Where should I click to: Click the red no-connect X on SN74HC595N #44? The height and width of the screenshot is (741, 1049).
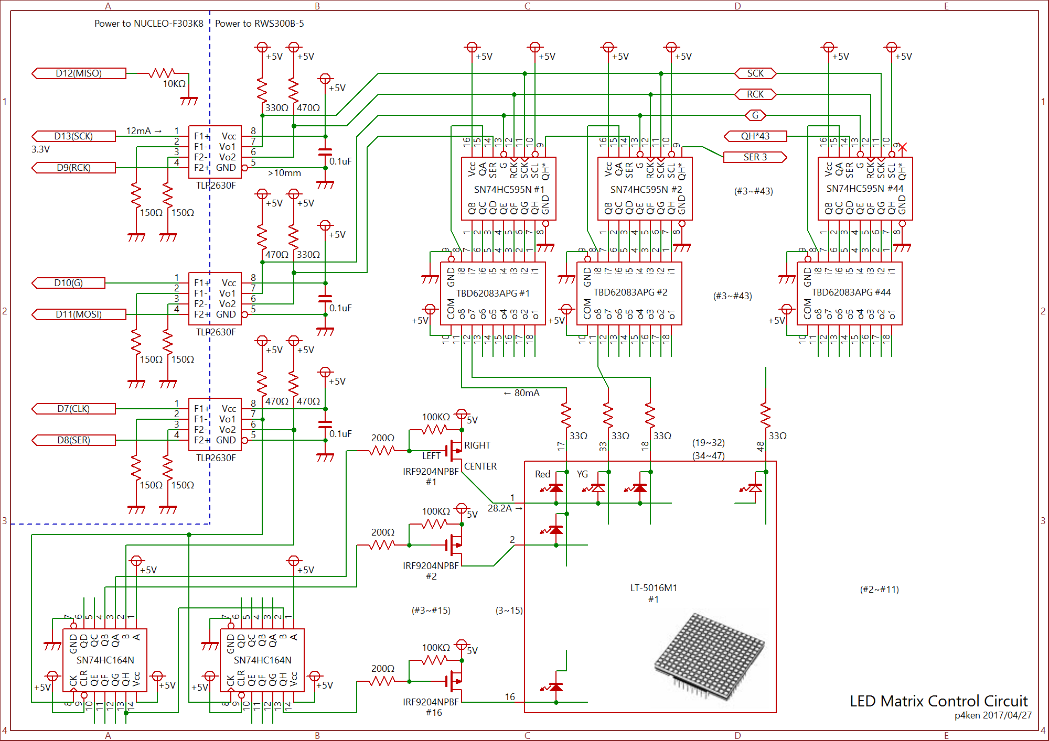click(902, 148)
